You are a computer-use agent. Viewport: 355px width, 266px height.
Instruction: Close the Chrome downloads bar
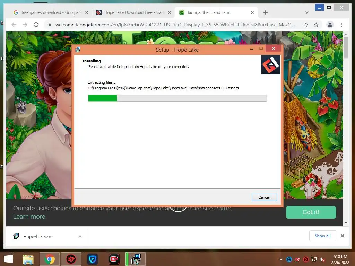pos(342,236)
